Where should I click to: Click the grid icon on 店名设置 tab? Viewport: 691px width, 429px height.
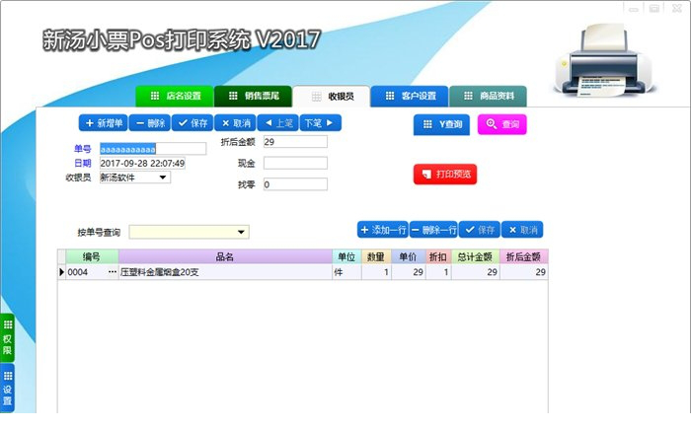click(x=155, y=96)
